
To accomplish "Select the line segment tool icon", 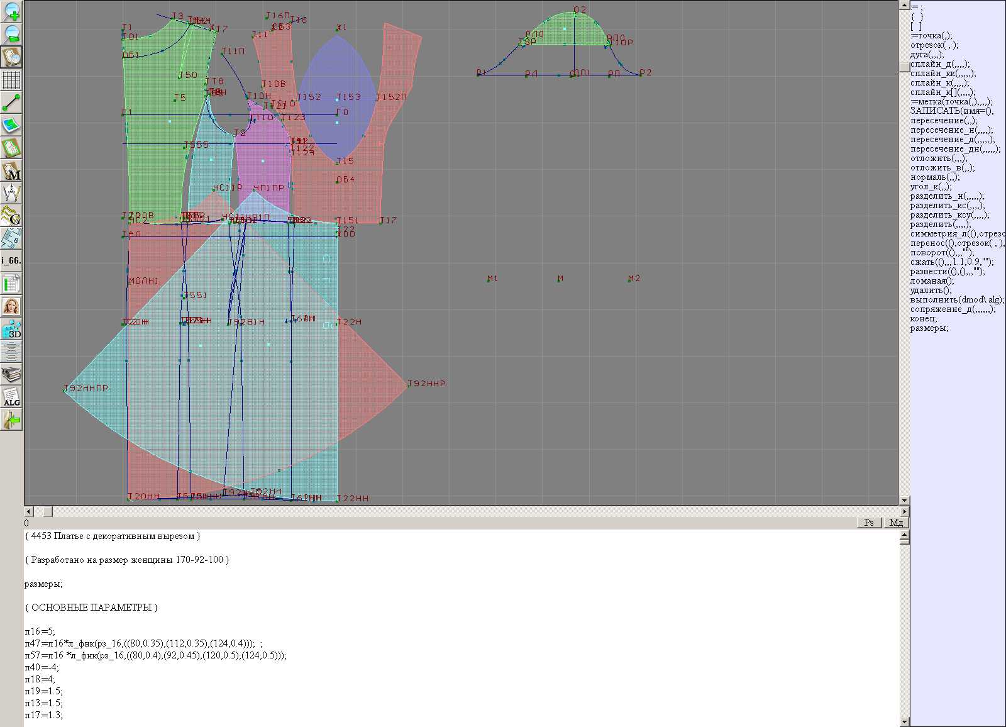I will [11, 103].
